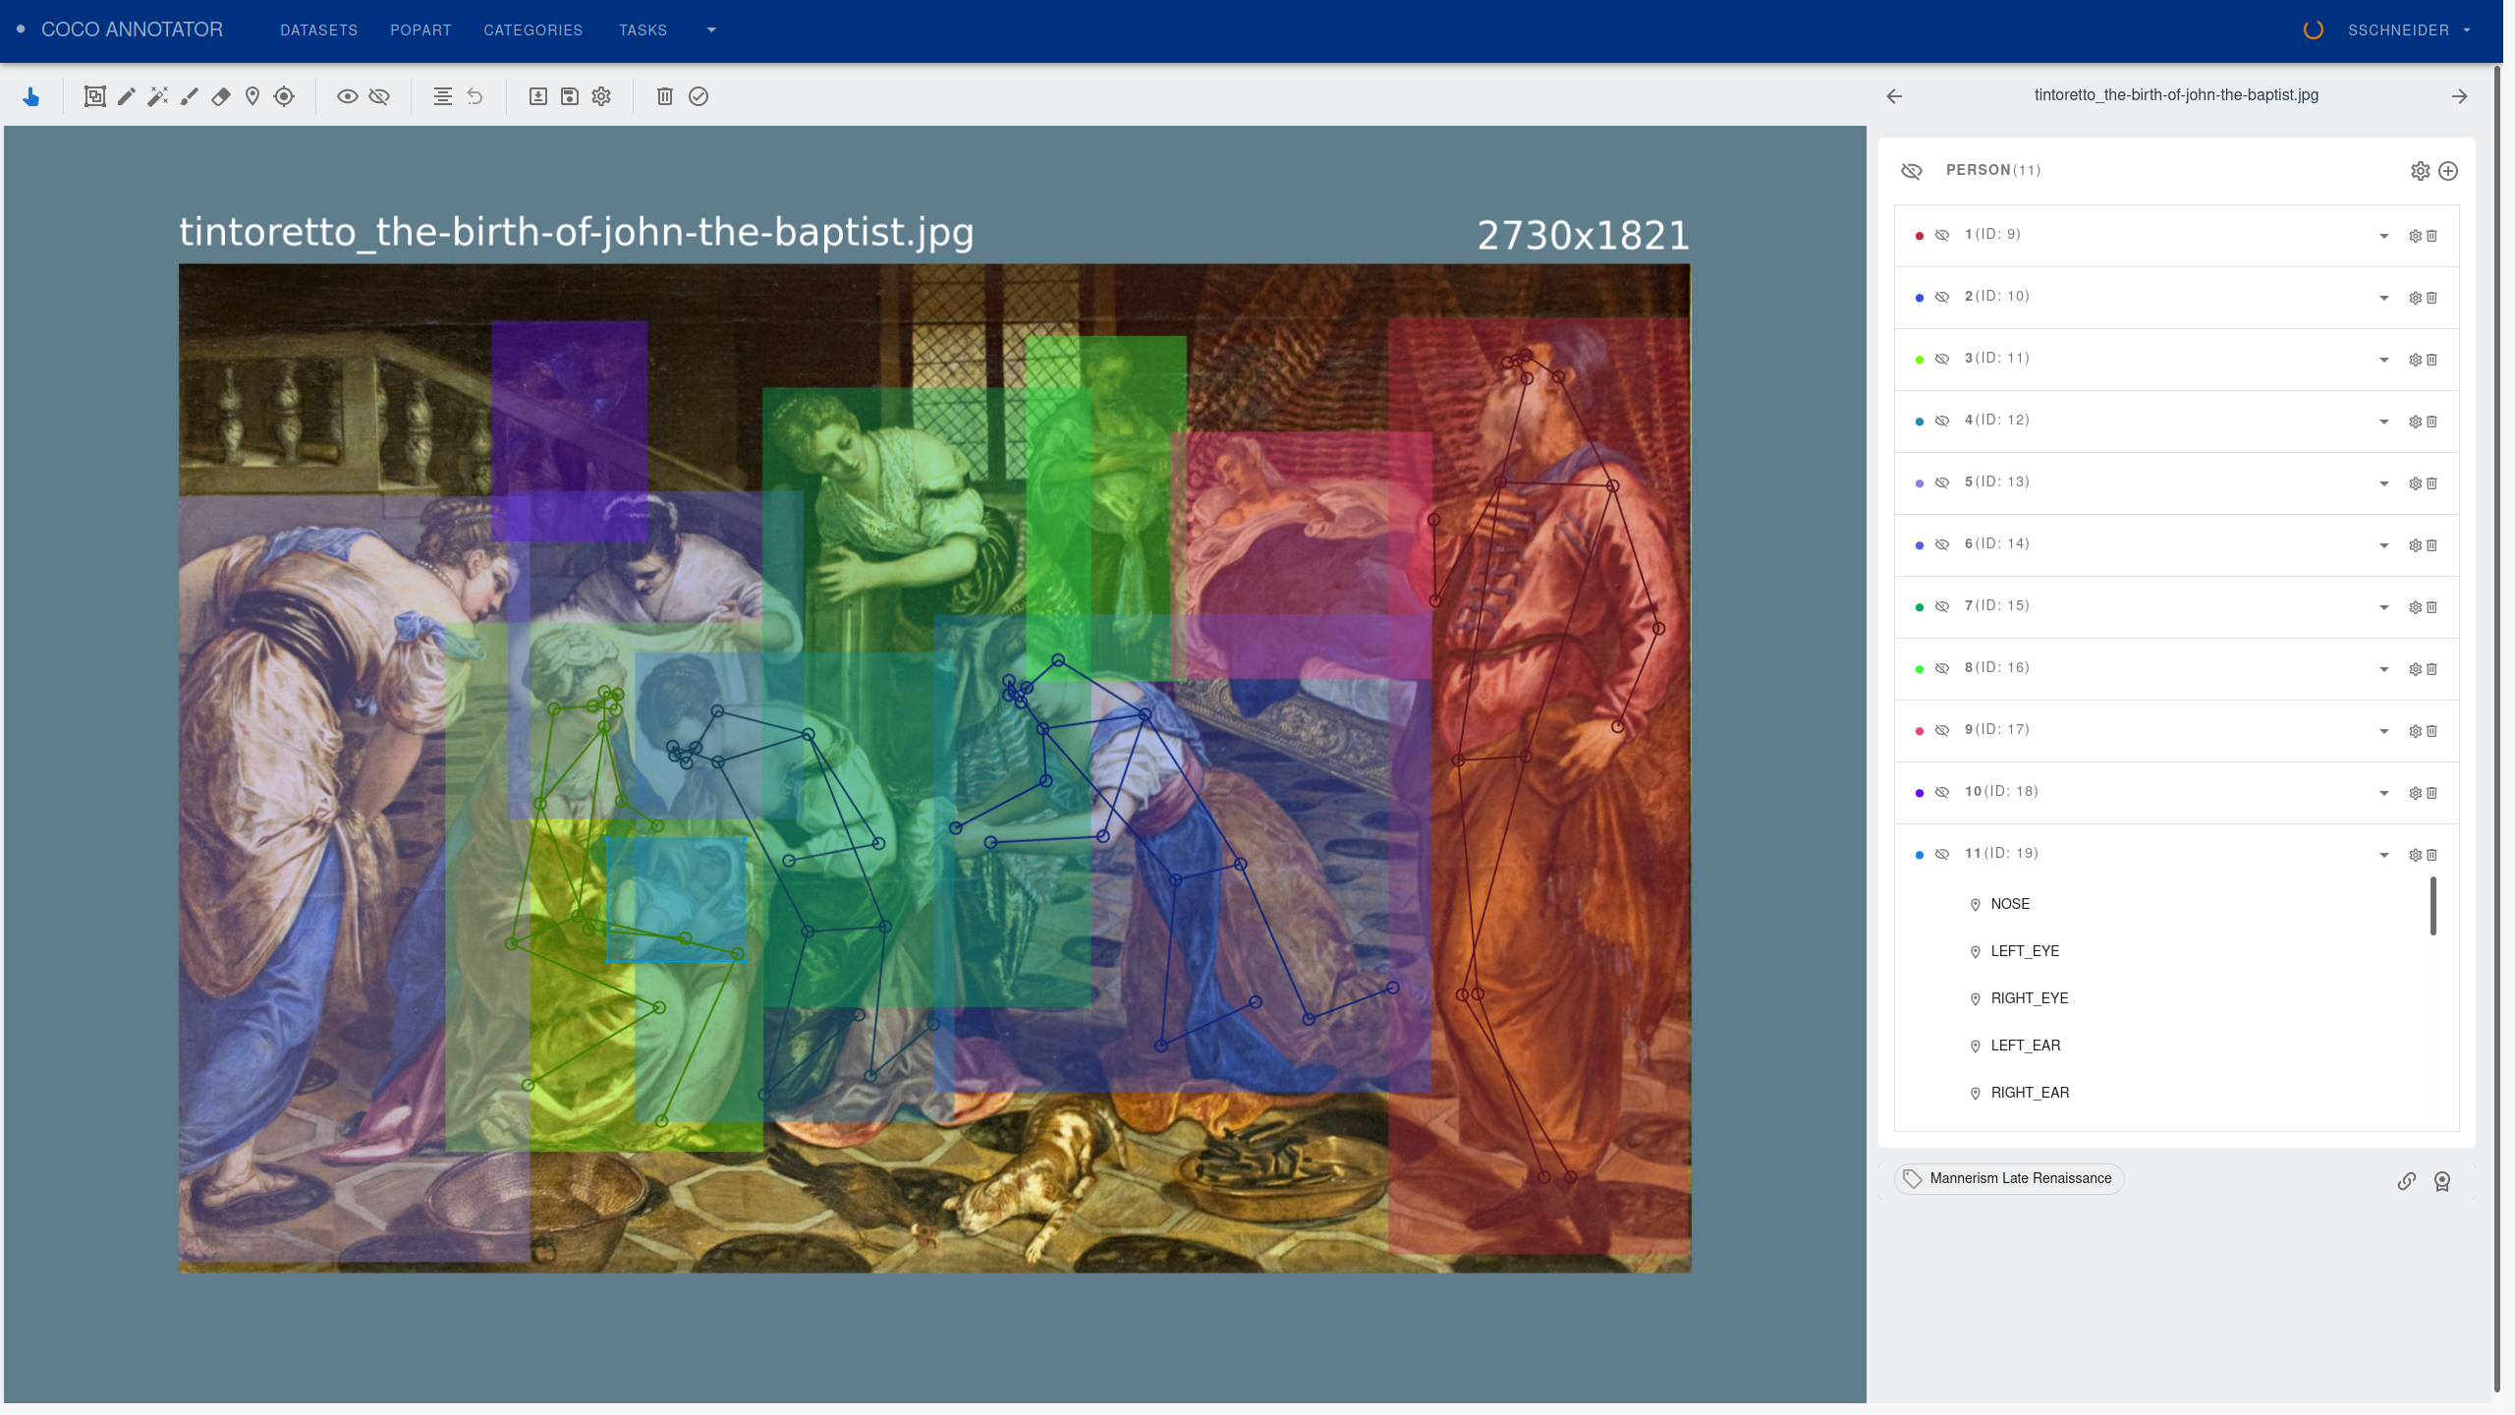Toggle visibility of annotation 1 (ID: 9)
The width and height of the screenshot is (2515, 1415).
(x=1942, y=236)
